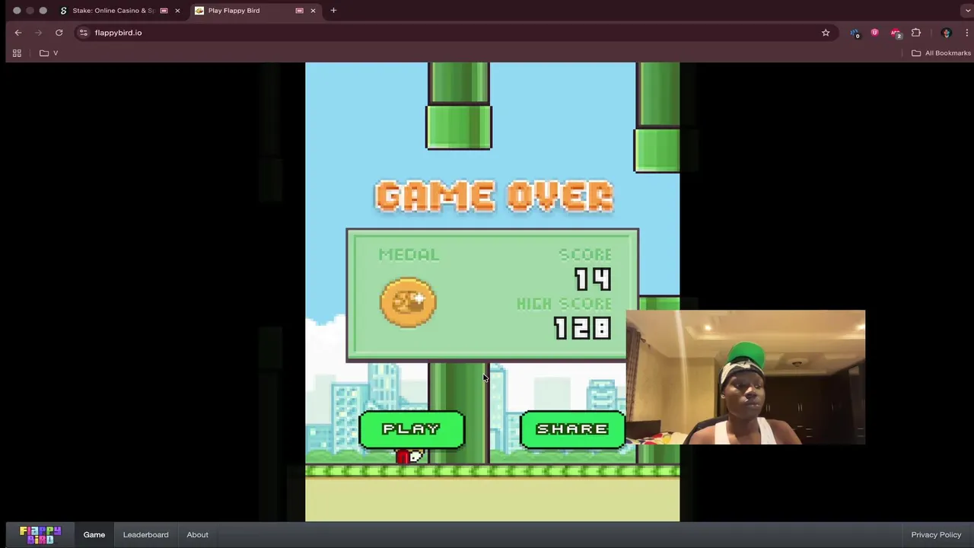The width and height of the screenshot is (974, 548).
Task: Select the Play Flappy Bird tab
Action: pyautogui.click(x=234, y=11)
